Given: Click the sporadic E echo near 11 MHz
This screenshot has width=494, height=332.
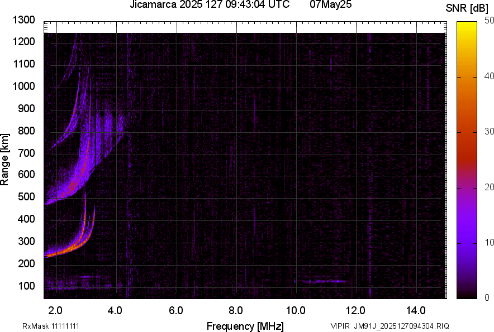Looking at the screenshot, I should [x=324, y=281].
